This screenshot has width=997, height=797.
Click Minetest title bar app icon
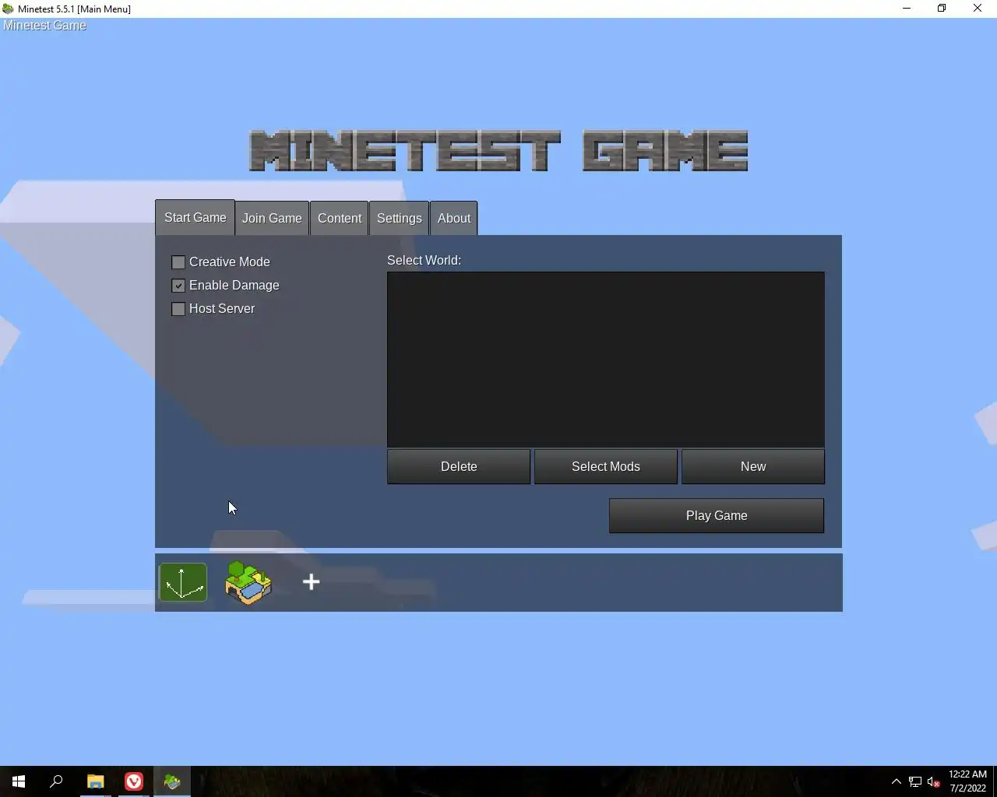9,9
